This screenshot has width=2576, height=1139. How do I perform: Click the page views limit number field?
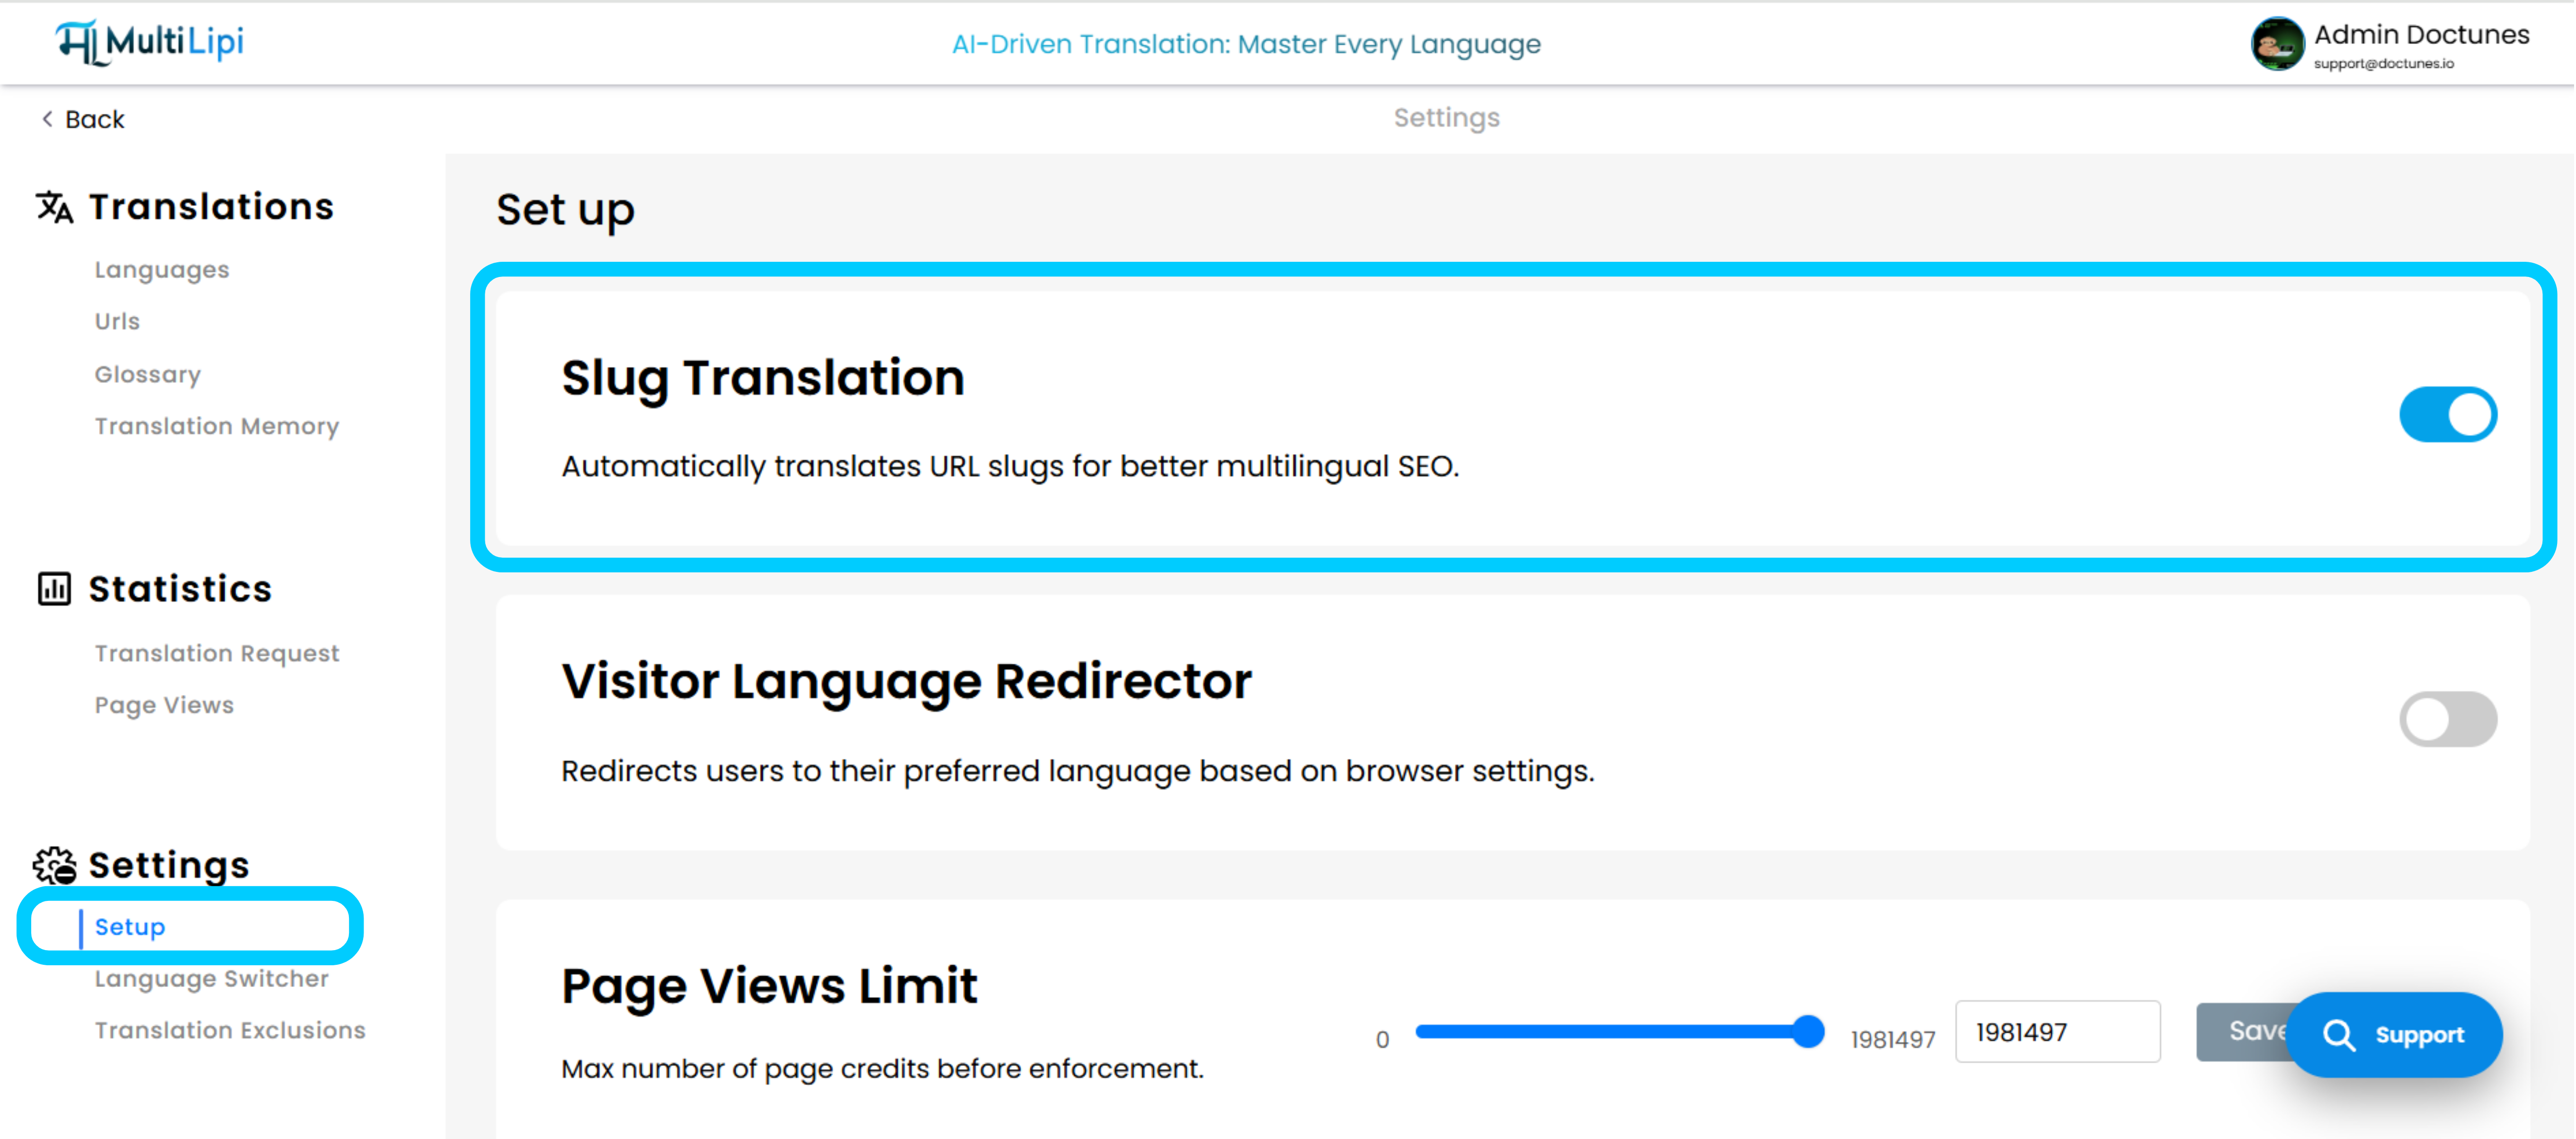pyautogui.click(x=2057, y=1031)
